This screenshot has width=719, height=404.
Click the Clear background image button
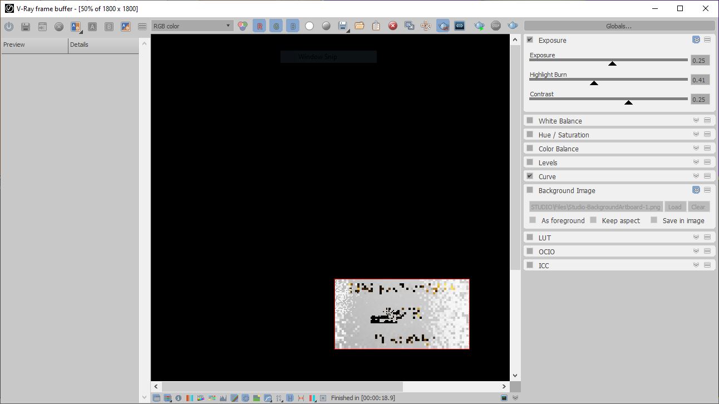(x=698, y=207)
